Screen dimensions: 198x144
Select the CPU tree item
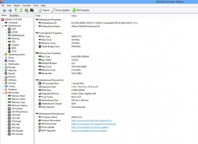(14, 29)
